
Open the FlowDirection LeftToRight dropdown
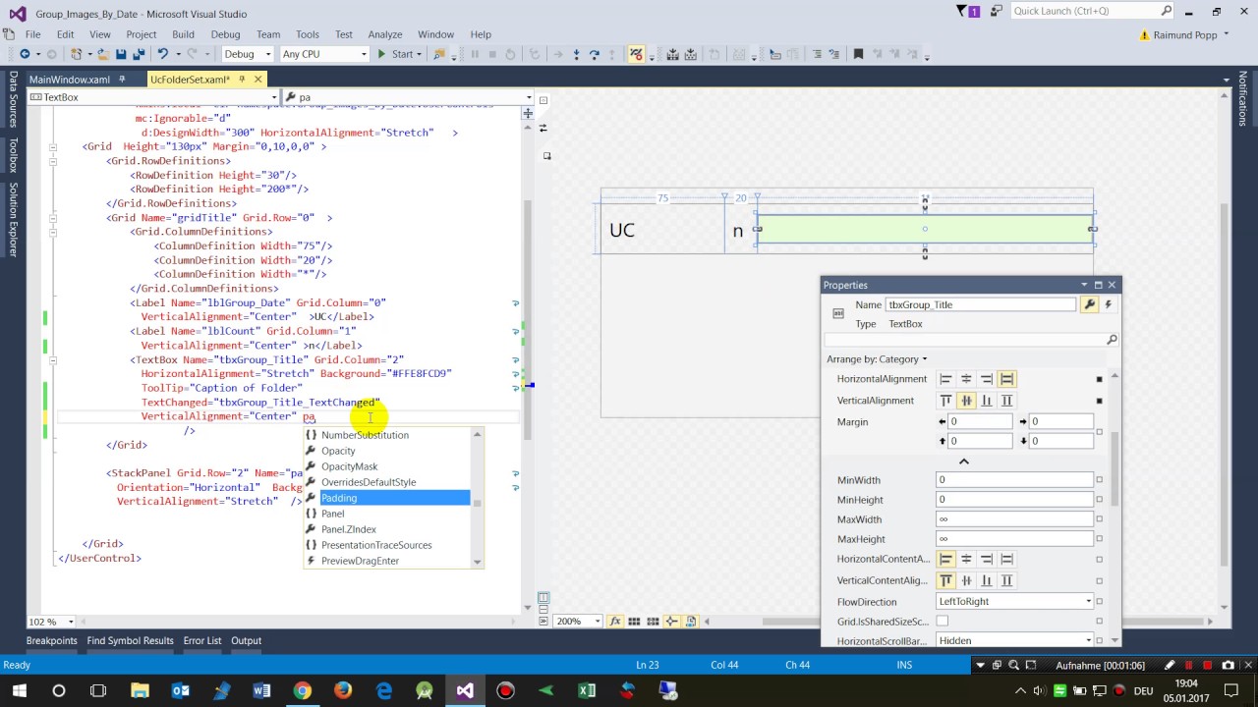[x=1015, y=601]
